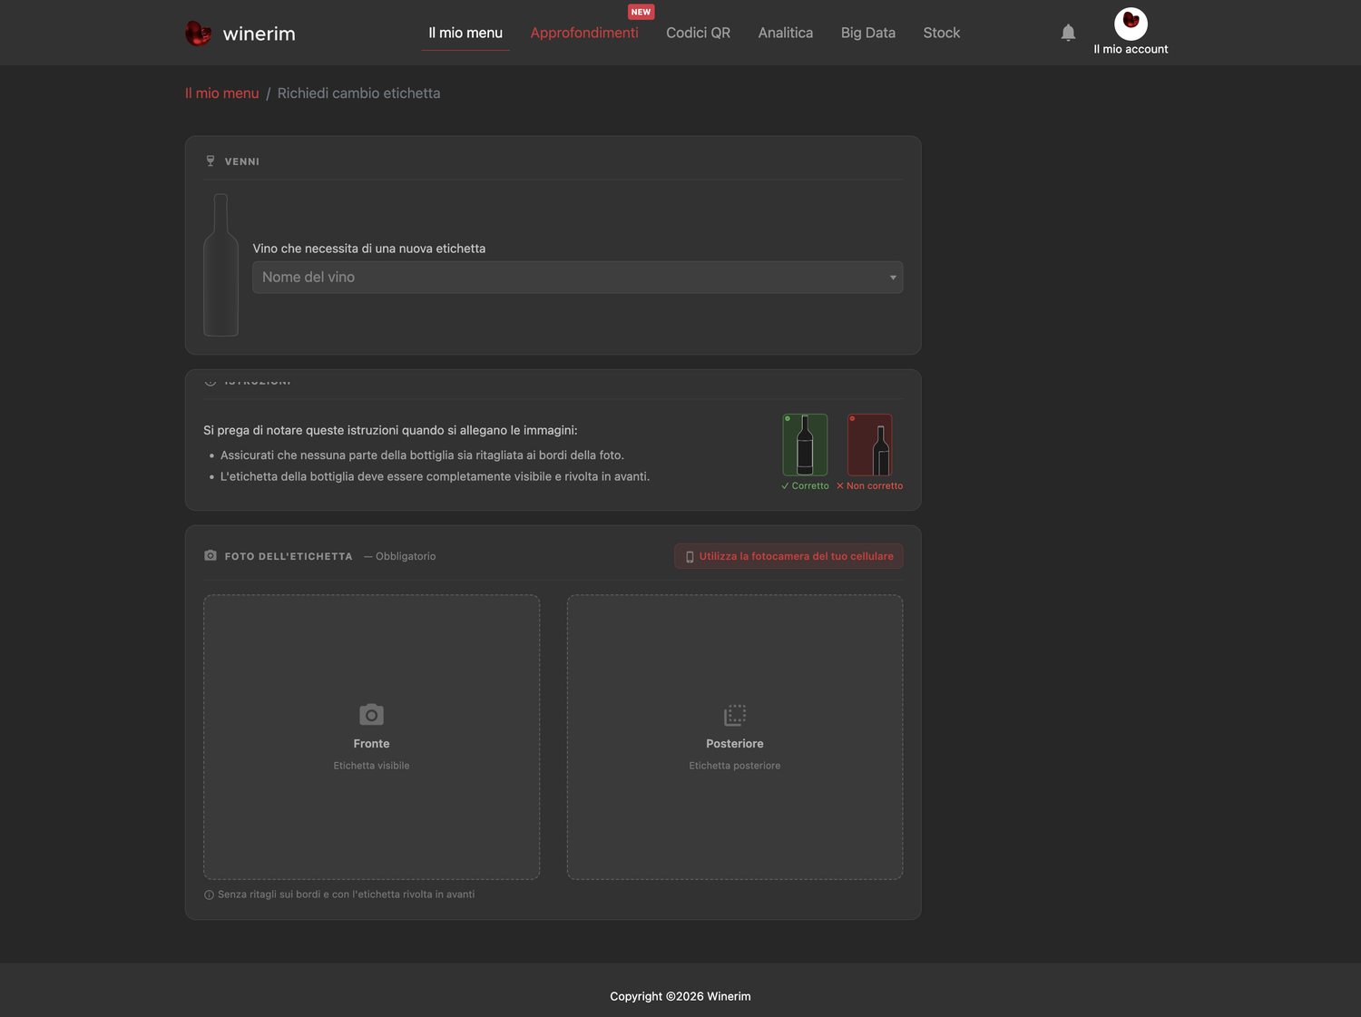Click the camera icon next to FOTO DELL'ETICHETTA
This screenshot has height=1017, width=1361.
[211, 555]
